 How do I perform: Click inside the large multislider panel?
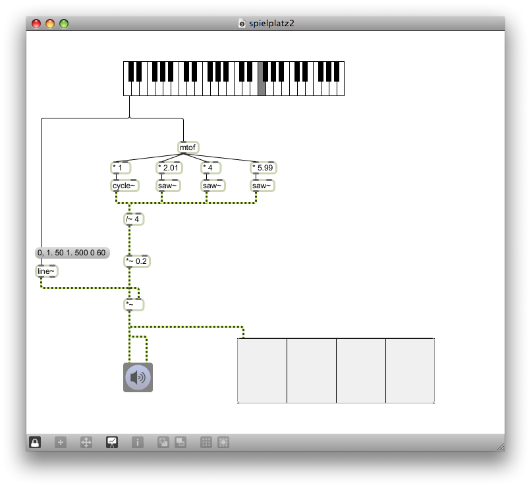pyautogui.click(x=335, y=370)
